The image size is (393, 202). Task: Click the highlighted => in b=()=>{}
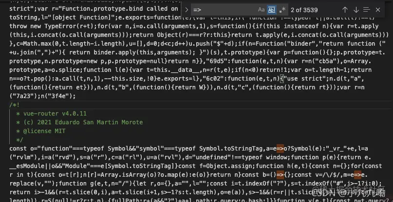tap(280, 175)
